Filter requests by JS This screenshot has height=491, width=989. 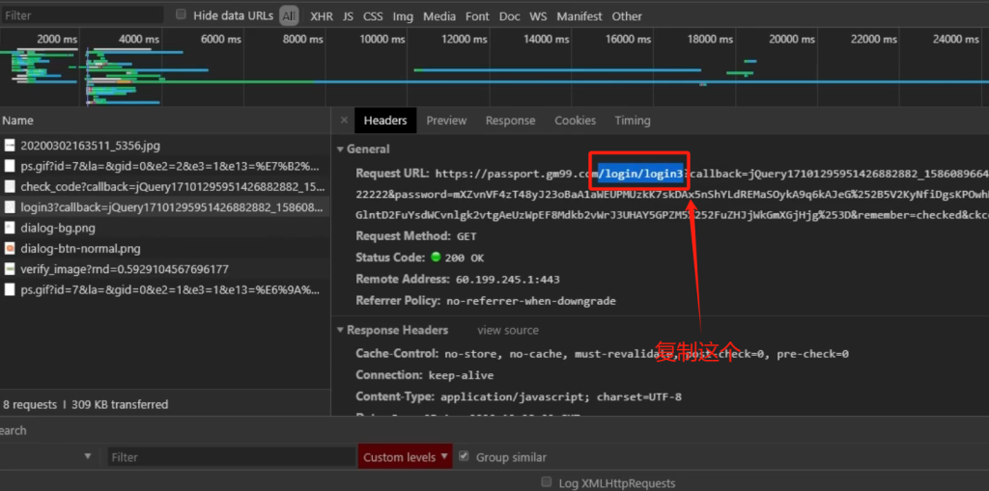(x=348, y=16)
